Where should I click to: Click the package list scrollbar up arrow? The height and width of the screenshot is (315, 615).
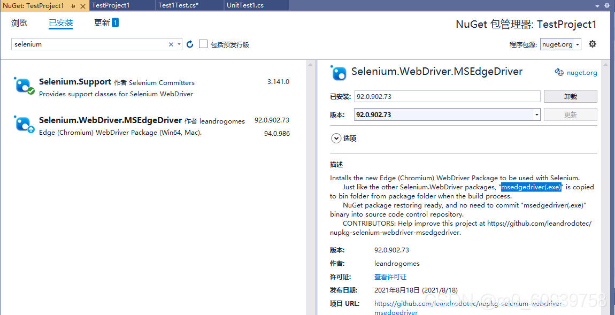[x=310, y=64]
